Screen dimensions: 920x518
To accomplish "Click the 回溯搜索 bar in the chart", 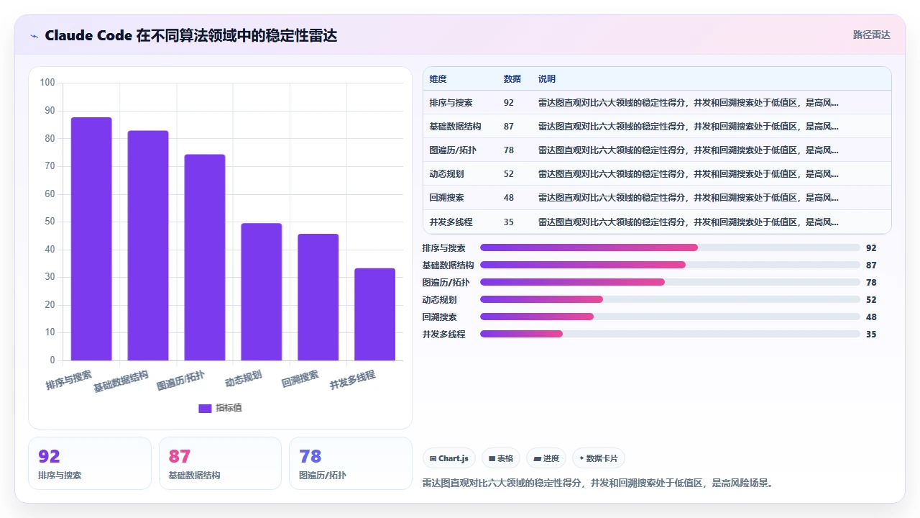I will coord(318,297).
